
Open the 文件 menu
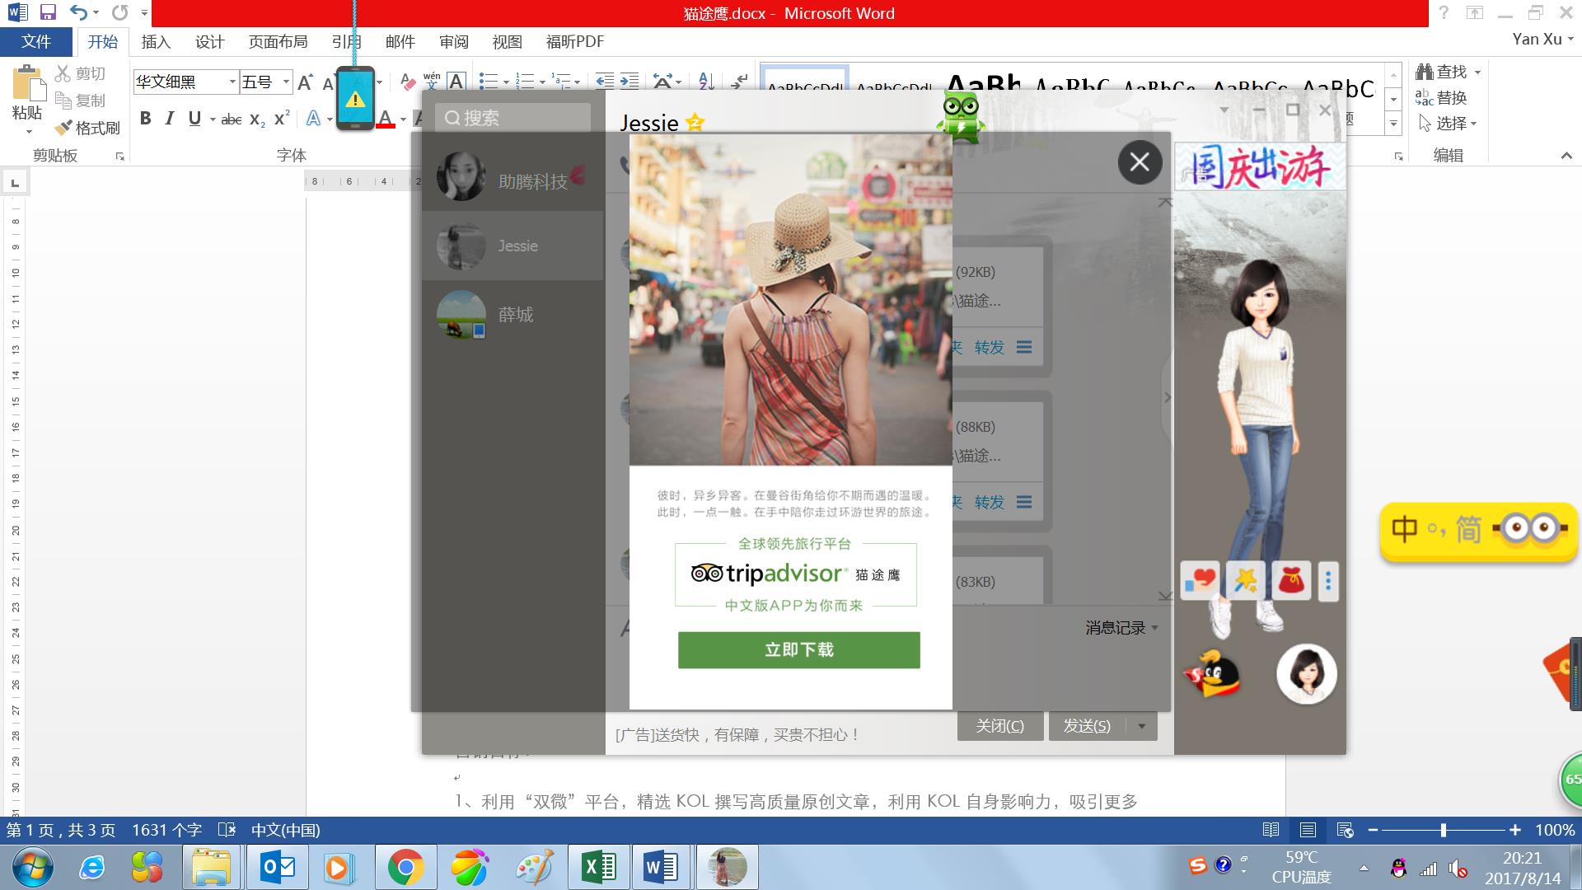click(36, 41)
